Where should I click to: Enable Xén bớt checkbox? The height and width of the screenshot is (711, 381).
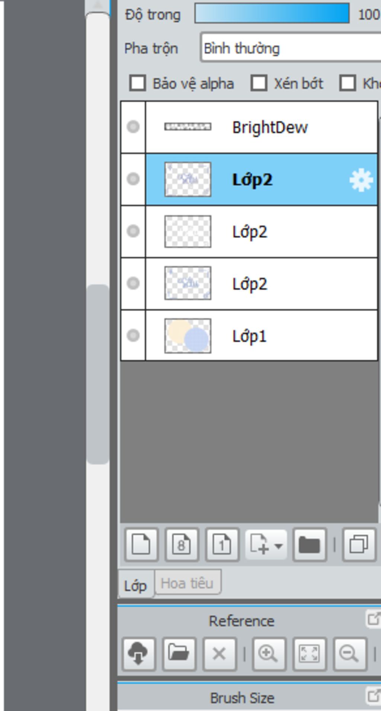(259, 83)
